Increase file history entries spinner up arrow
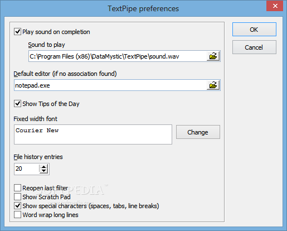 tap(43, 167)
